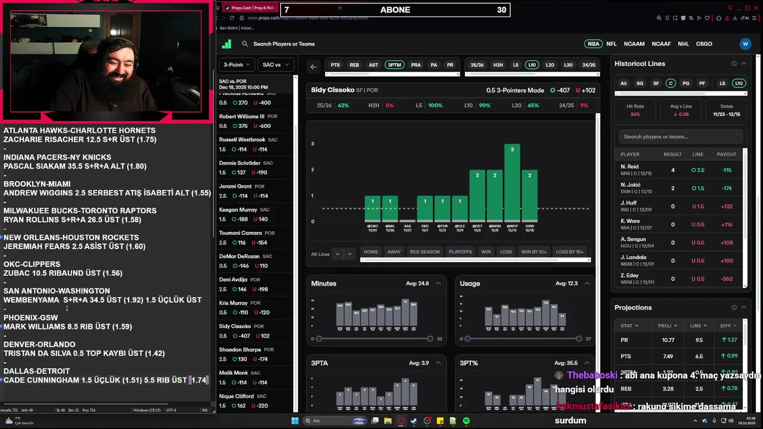Click the Minutes range slider right handle
Image resolution: width=763 pixels, height=429 pixels.
(430, 339)
